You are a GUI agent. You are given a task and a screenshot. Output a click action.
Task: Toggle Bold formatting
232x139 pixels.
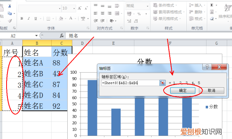22,19
